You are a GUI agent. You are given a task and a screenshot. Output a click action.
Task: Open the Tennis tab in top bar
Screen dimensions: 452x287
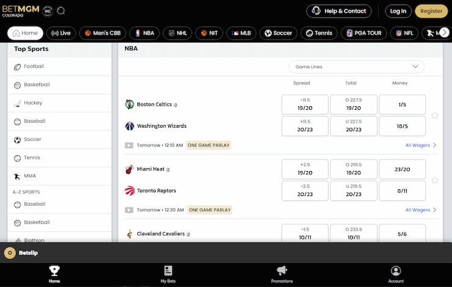point(319,33)
